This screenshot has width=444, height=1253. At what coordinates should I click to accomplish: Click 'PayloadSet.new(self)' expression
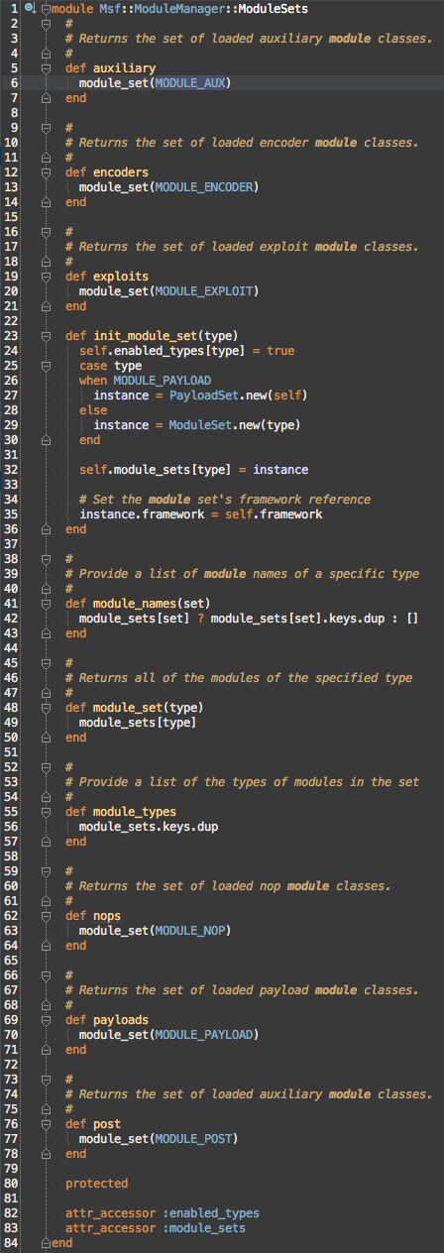click(x=238, y=396)
